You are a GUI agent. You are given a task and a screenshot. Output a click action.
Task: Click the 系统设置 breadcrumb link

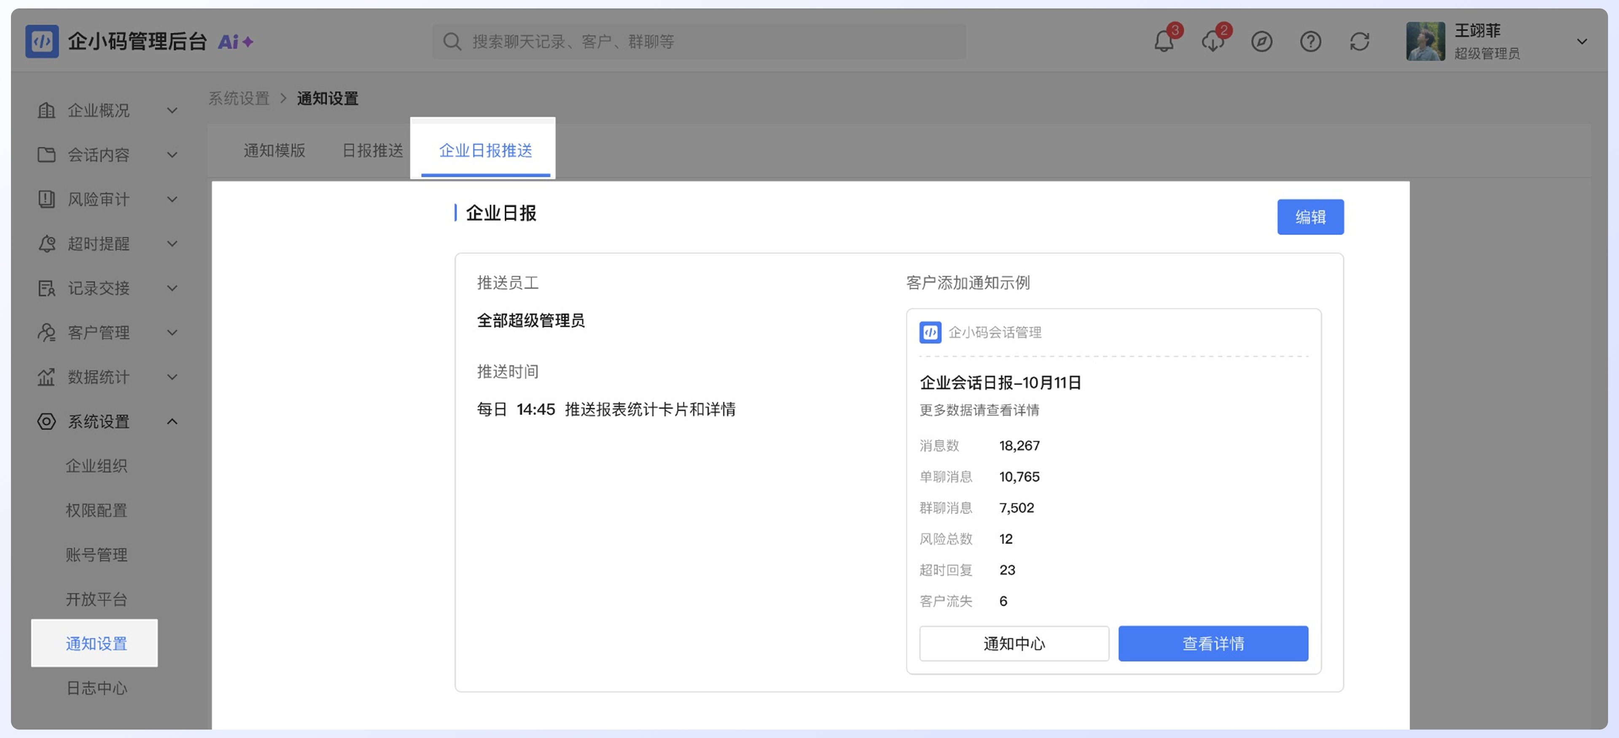coord(239,99)
